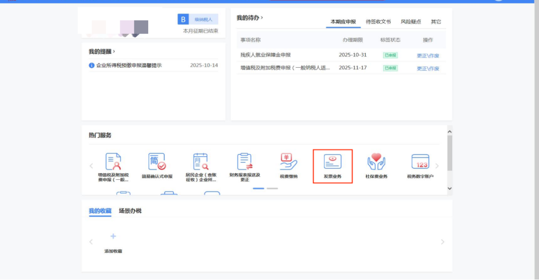Click 更正\作废 for 残疾人就业保障金申报
The width and height of the screenshot is (539, 280).
click(x=428, y=56)
